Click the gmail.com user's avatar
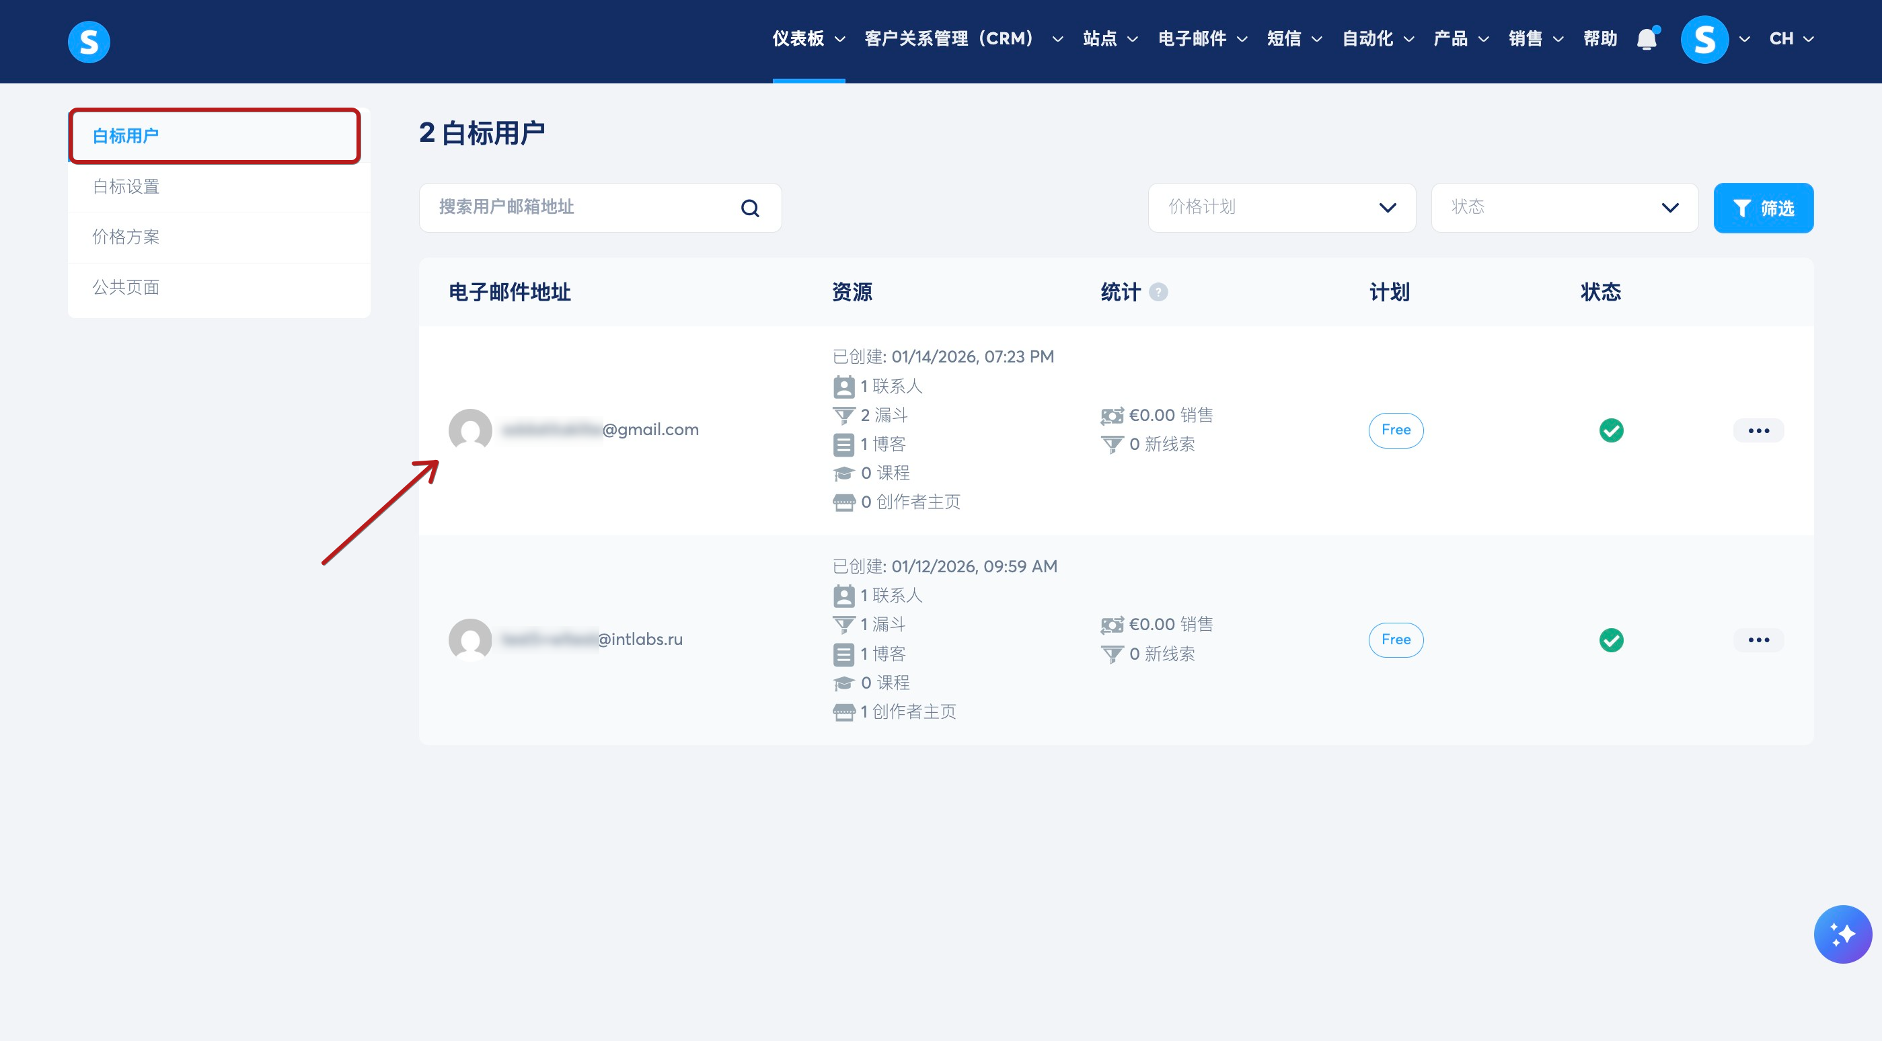The width and height of the screenshot is (1882, 1041). 469,430
